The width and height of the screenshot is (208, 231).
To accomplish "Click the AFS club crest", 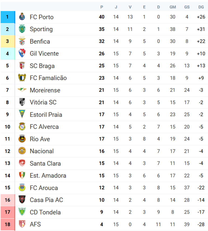I will point(22,224).
